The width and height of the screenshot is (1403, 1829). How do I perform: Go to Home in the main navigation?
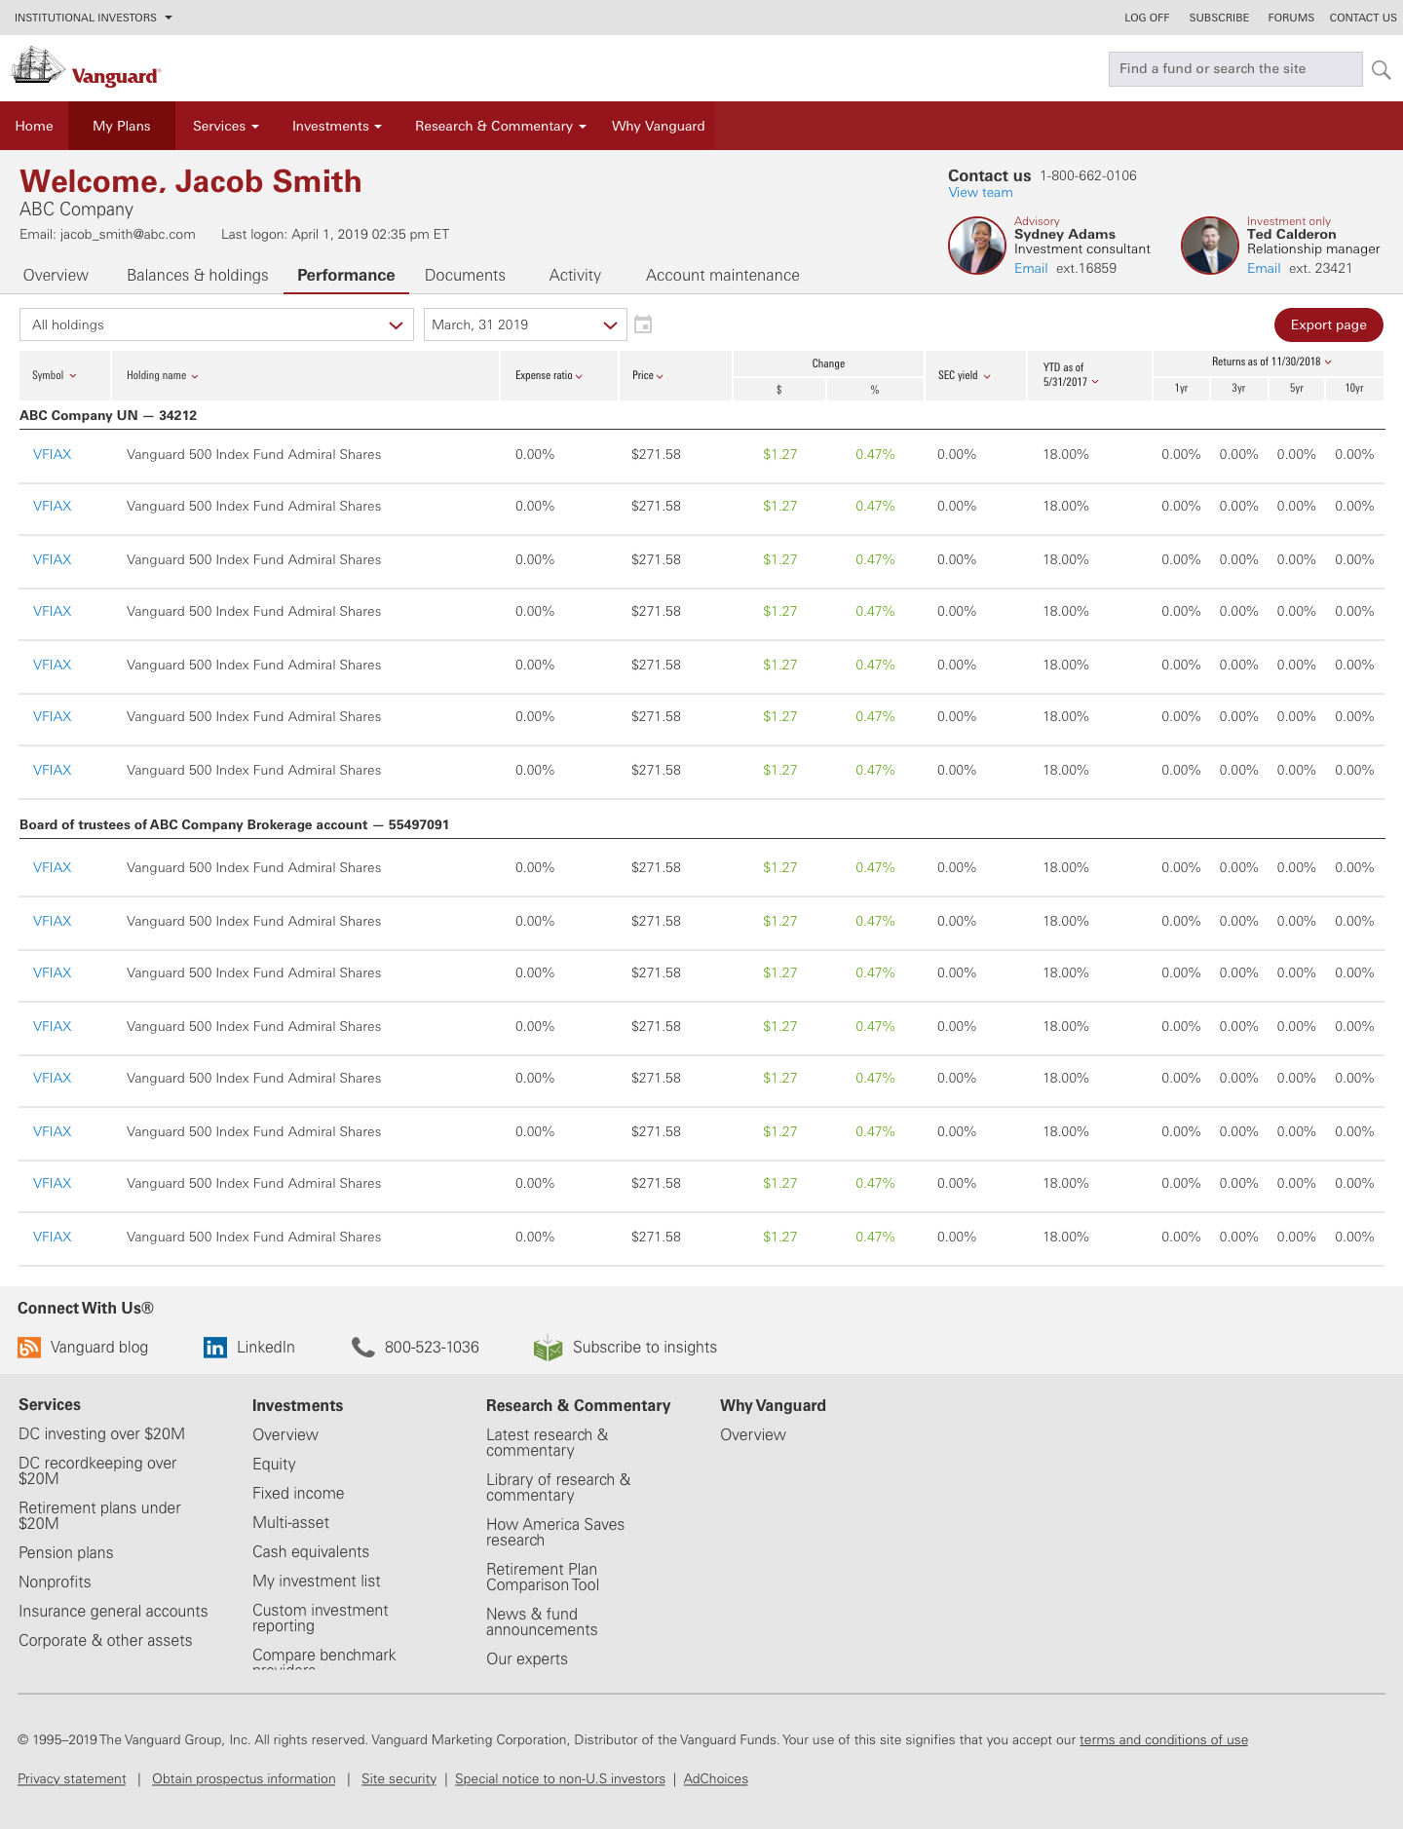(x=34, y=126)
